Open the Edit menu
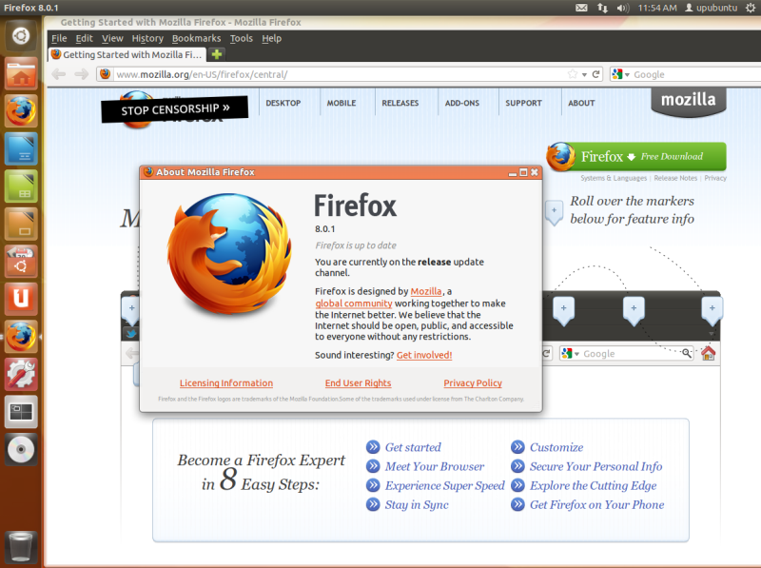Viewport: 761px width, 568px height. click(x=84, y=38)
